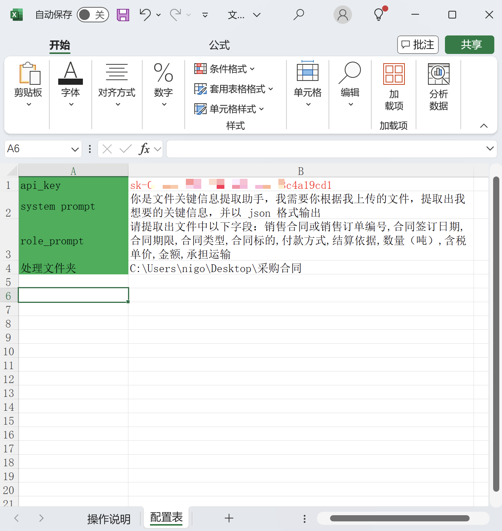Maximize the Excel window
Viewport: 502px width, 531px height.
[x=452, y=15]
